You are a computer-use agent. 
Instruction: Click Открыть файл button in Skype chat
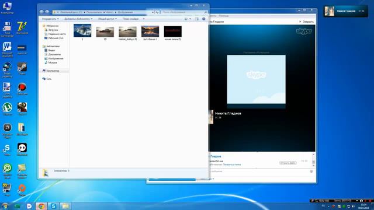(288, 163)
